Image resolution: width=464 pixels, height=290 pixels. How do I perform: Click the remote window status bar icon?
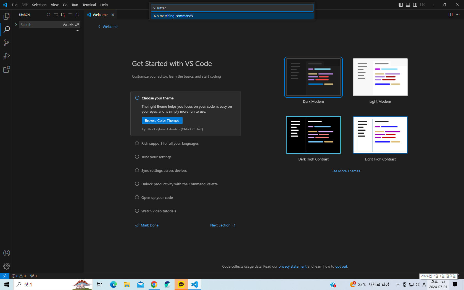(5, 276)
